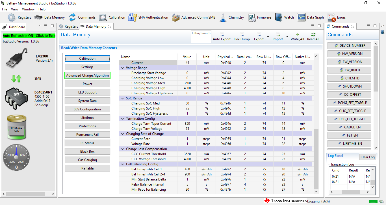Screen dimensions: 386x205
Task: Toggle Auto Refresh in the DashBoard
Action: 29,36
